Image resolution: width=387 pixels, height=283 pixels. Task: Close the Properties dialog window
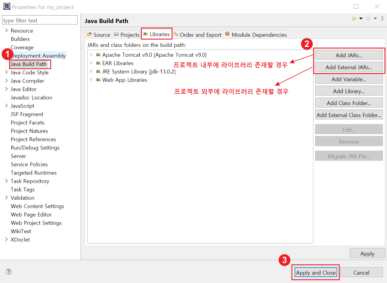pos(377,6)
